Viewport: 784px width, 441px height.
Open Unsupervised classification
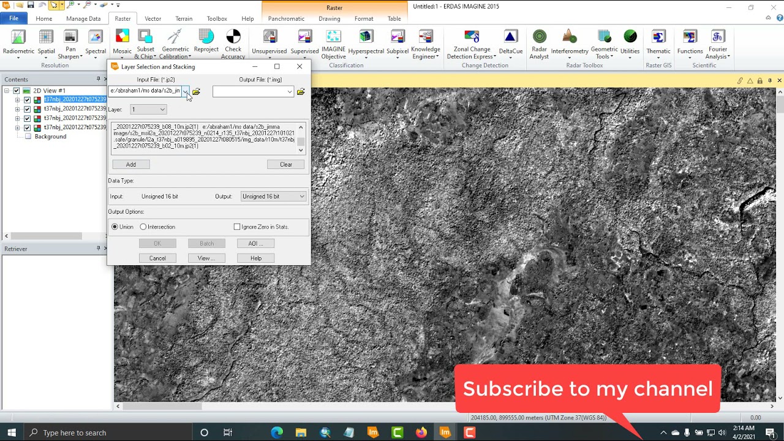coord(269,44)
